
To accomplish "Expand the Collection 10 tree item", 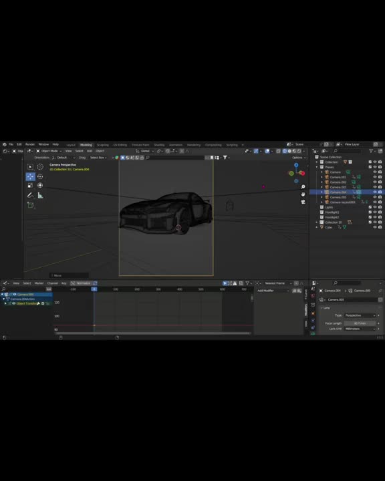I will click(317, 222).
